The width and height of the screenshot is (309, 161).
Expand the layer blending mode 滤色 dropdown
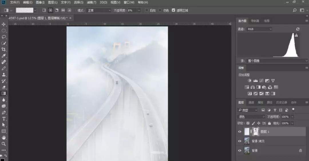point(251,117)
